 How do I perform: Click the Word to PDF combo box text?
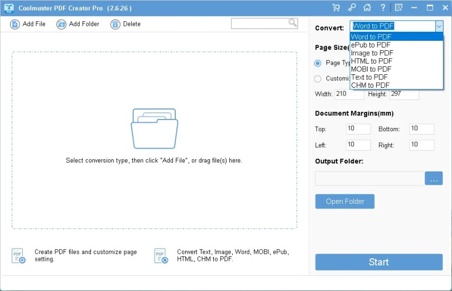tap(373, 26)
